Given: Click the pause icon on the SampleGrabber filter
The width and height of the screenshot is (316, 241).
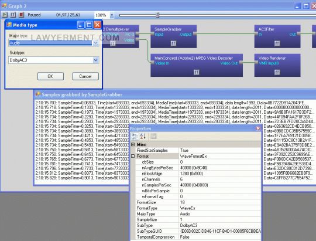Looking at the screenshot, I should click(x=173, y=43).
